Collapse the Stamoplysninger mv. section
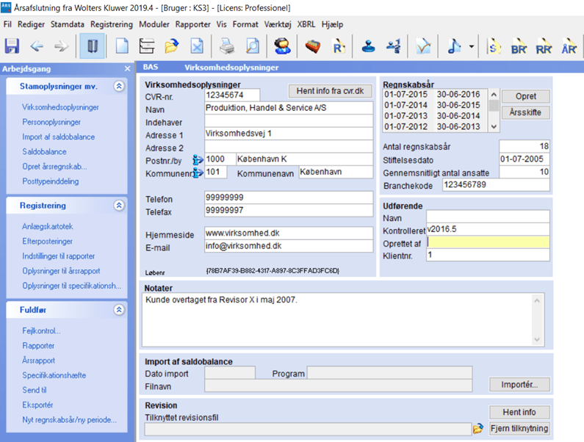This screenshot has height=442, width=584. pyautogui.click(x=119, y=86)
